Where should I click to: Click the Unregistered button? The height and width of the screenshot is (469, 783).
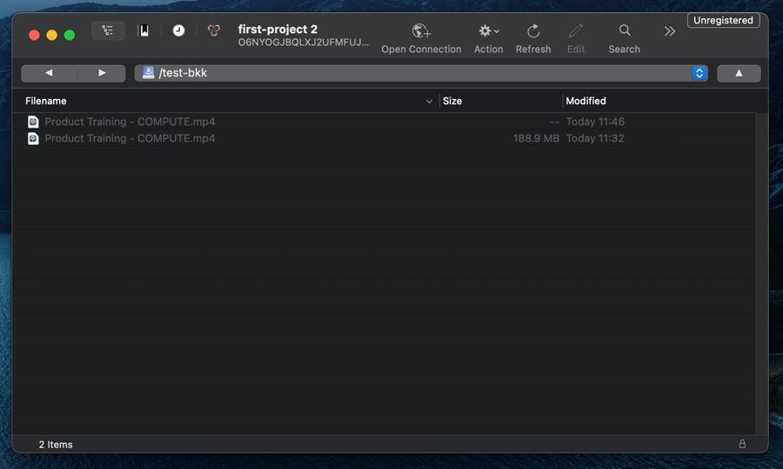pyautogui.click(x=723, y=20)
